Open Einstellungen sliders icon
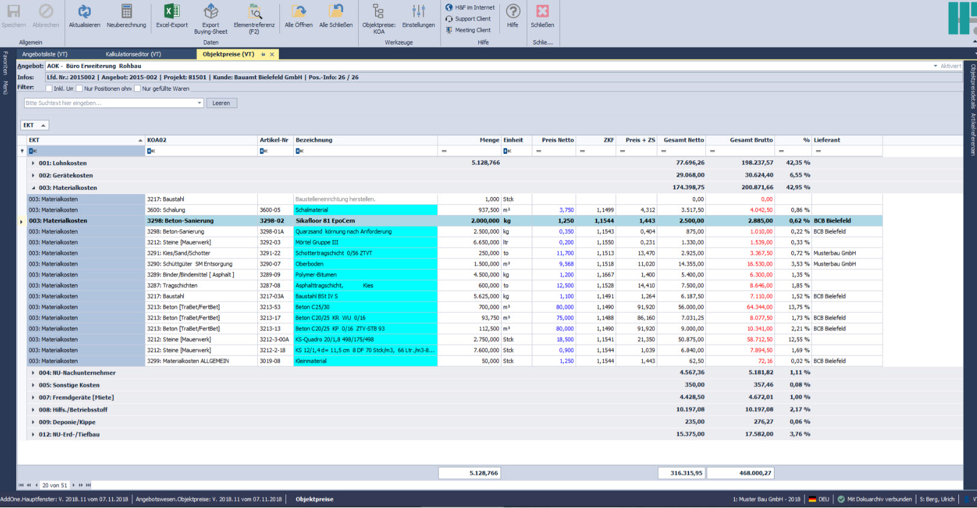Image resolution: width=977 pixels, height=508 pixels. point(418,12)
